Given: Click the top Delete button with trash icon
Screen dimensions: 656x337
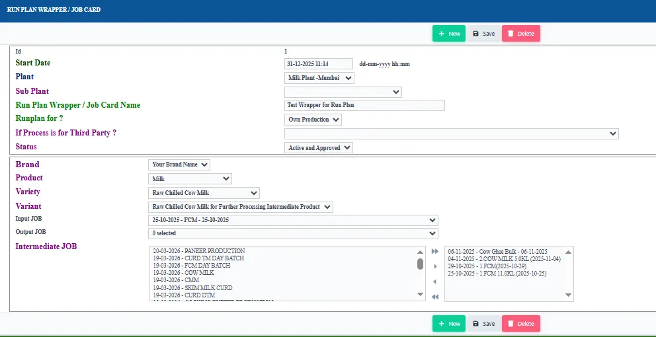Looking at the screenshot, I should [521, 34].
